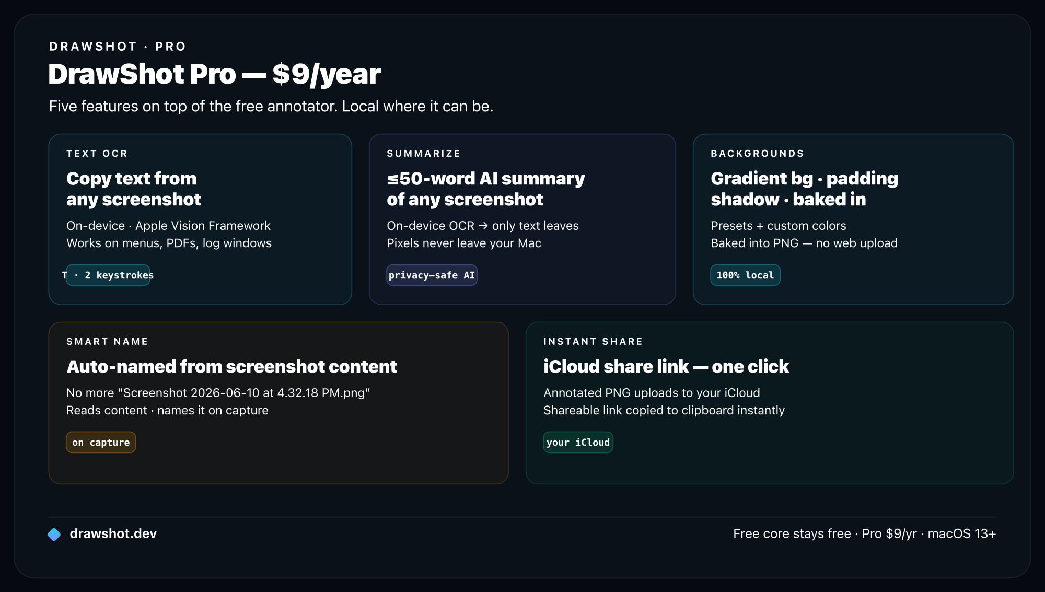
Task: Open the drawshot.dev link
Action: (113, 533)
